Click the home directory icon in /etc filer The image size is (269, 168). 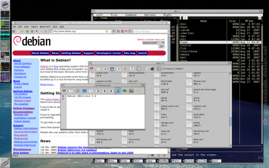(x=105, y=69)
